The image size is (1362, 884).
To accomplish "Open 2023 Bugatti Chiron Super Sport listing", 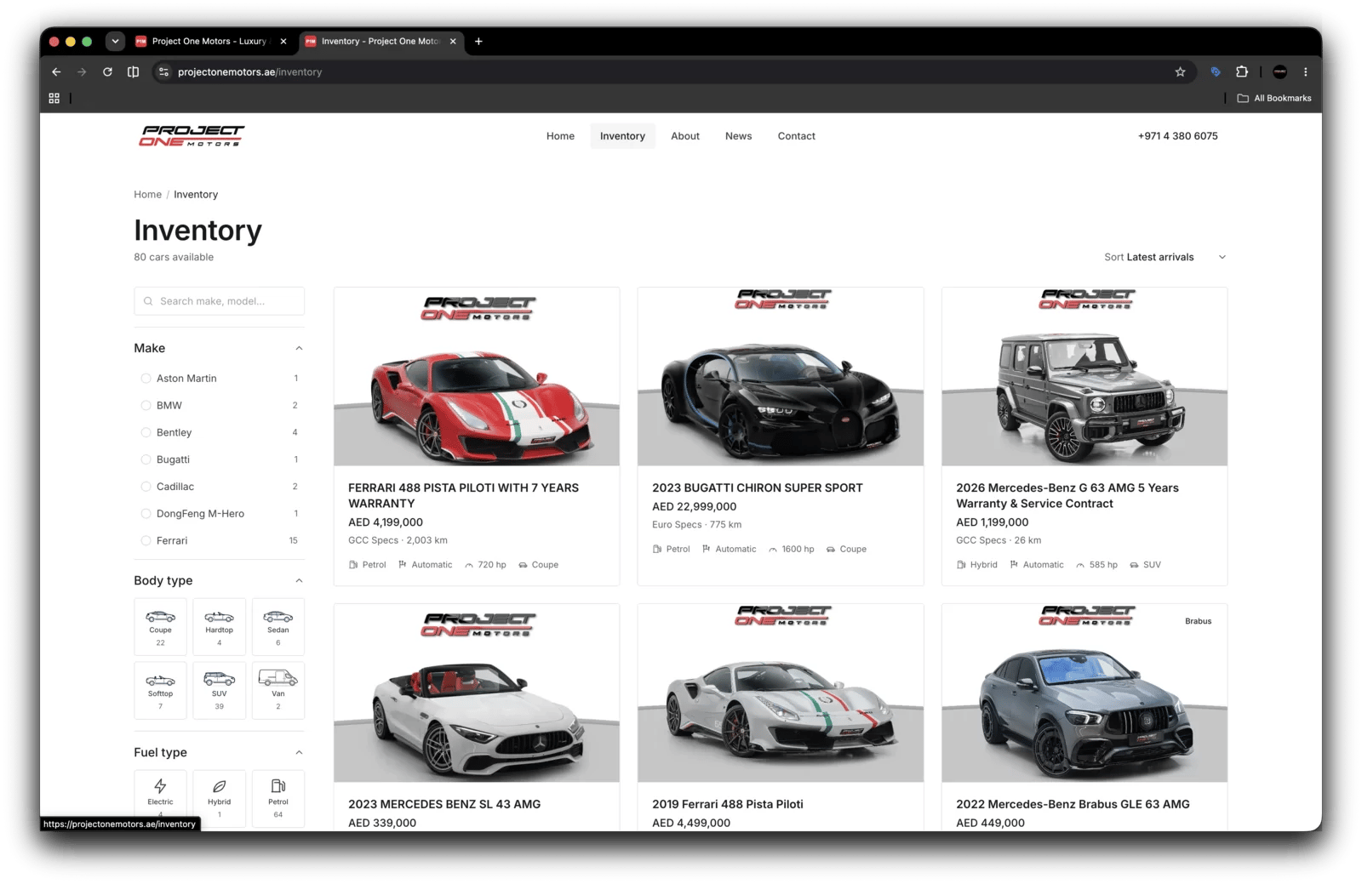I will pos(757,488).
